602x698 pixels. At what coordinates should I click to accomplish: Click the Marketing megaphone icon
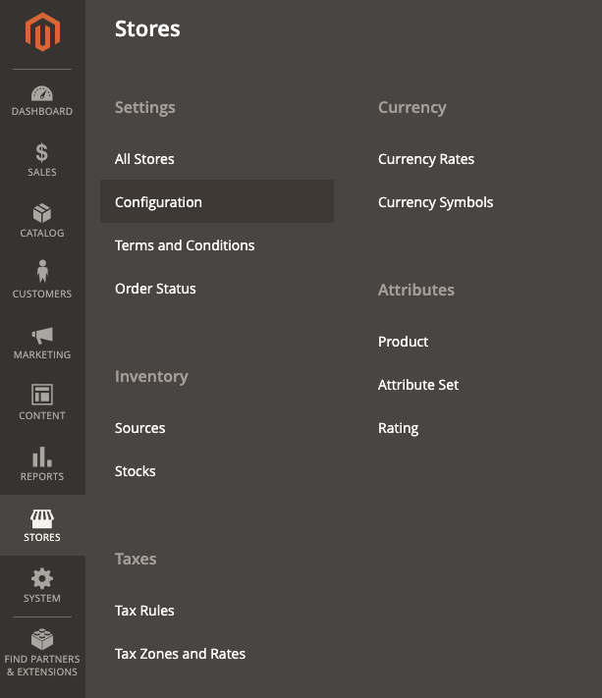[x=42, y=336]
